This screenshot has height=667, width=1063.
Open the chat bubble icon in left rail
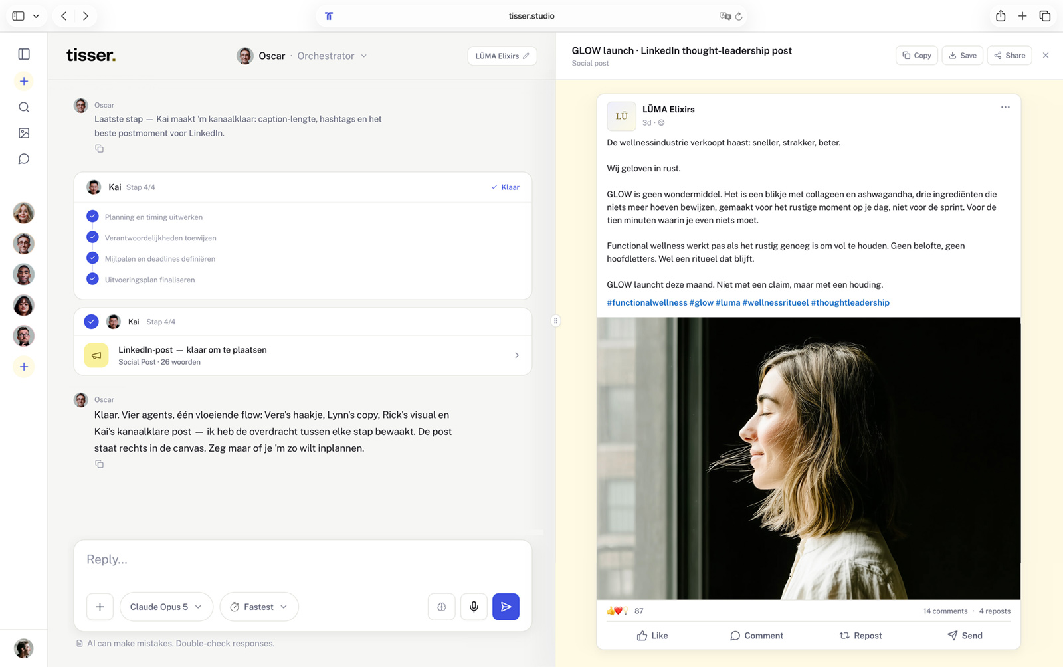coord(24,159)
